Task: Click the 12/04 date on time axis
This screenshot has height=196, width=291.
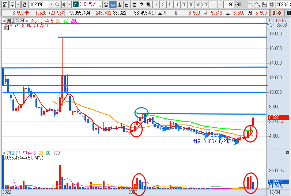Action: 275,192
